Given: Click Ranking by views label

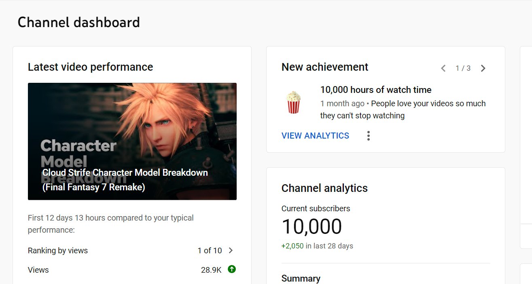Looking at the screenshot, I should point(58,250).
